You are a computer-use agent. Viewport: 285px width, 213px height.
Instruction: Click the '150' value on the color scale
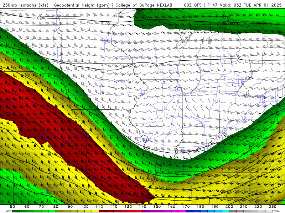click(157, 207)
